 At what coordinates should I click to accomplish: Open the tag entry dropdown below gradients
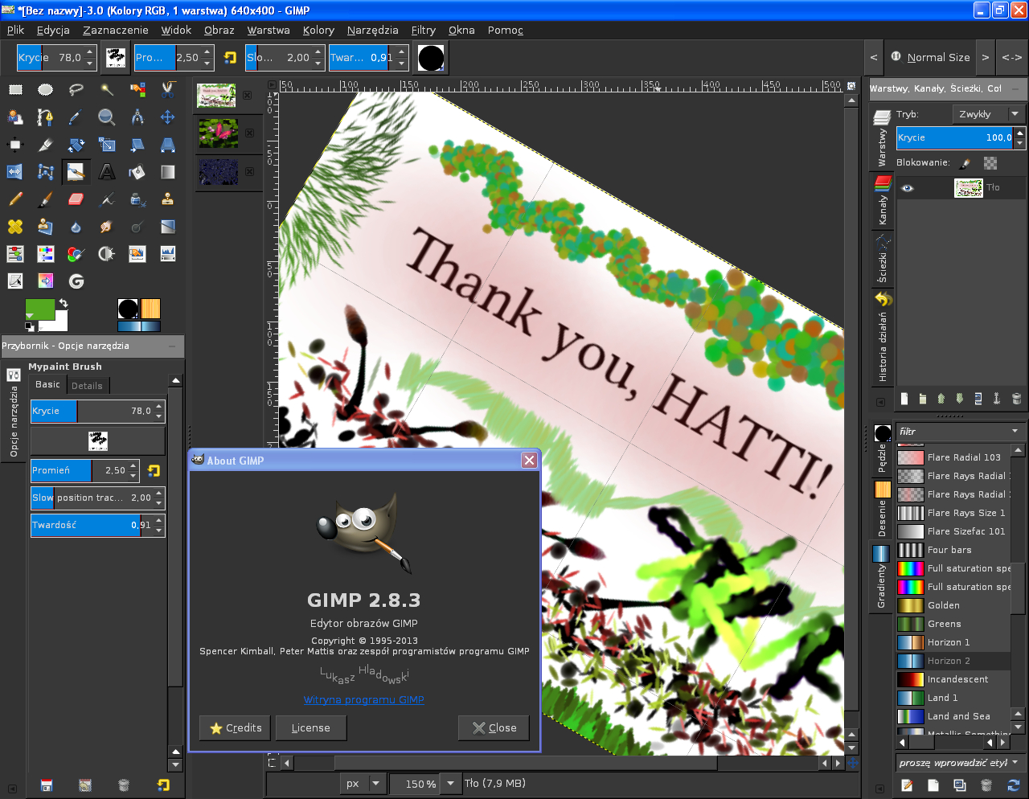click(x=1015, y=762)
